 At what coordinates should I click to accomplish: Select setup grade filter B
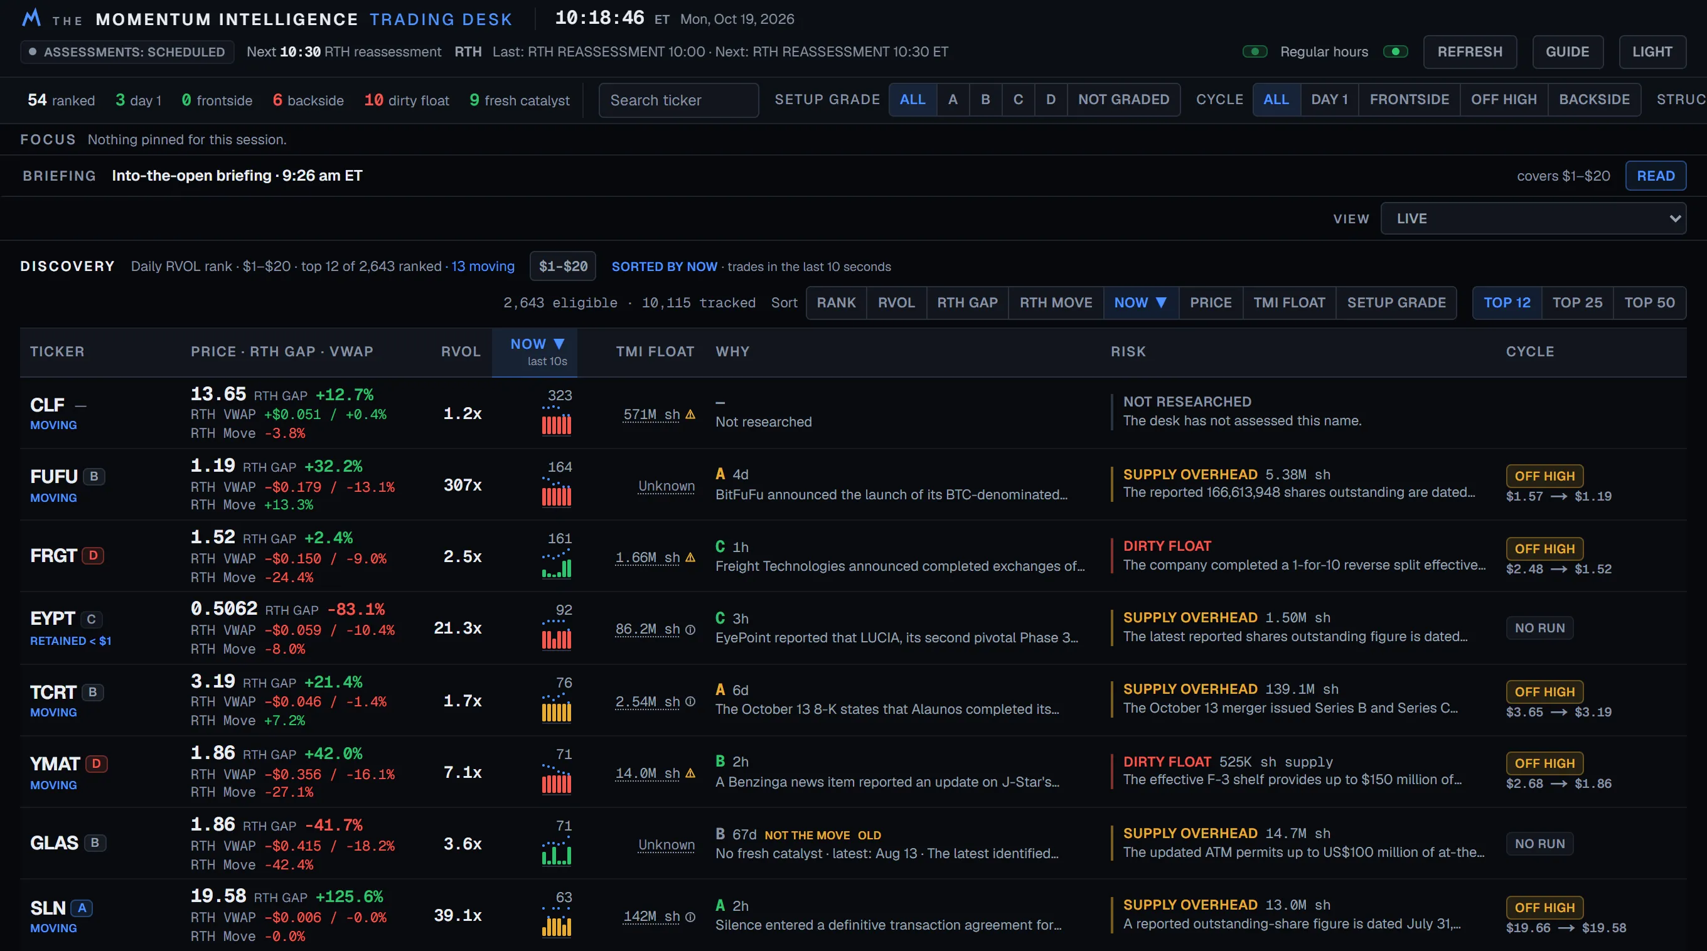click(985, 99)
